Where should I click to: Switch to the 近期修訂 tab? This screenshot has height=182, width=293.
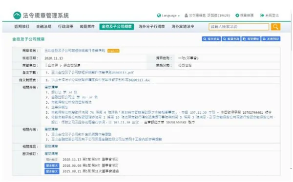(22, 26)
